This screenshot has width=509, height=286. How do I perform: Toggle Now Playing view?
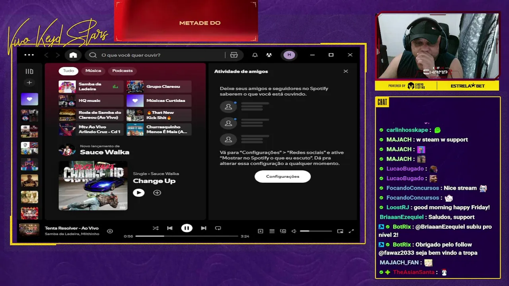coord(260,231)
